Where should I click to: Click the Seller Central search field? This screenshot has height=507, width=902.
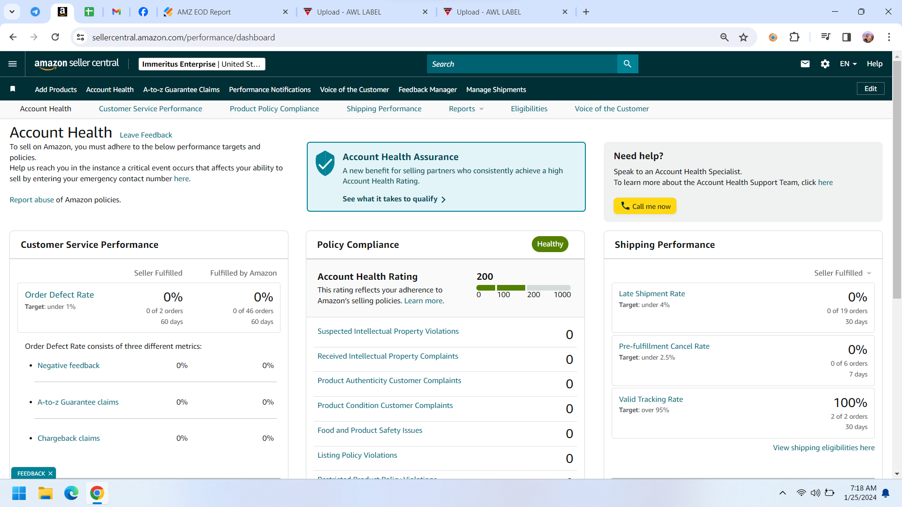coord(522,64)
